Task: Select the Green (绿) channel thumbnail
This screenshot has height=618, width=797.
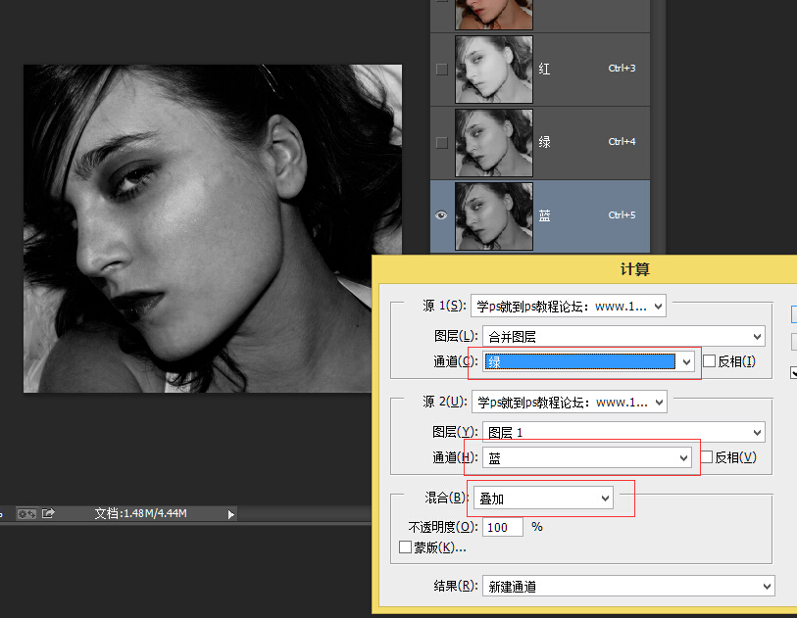Action: tap(494, 142)
